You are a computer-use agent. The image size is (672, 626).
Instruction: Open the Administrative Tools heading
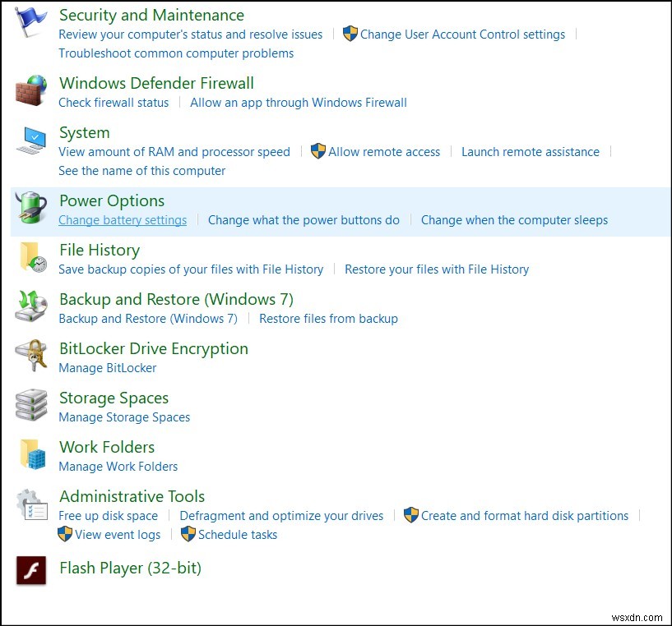[132, 496]
